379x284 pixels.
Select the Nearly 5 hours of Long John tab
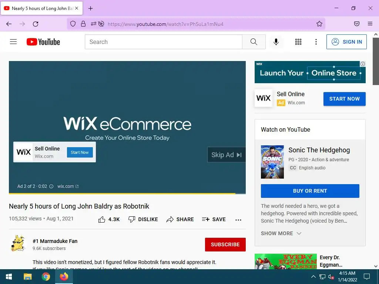[41, 8]
